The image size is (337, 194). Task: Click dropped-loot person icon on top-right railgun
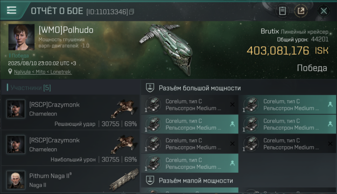point(330,105)
